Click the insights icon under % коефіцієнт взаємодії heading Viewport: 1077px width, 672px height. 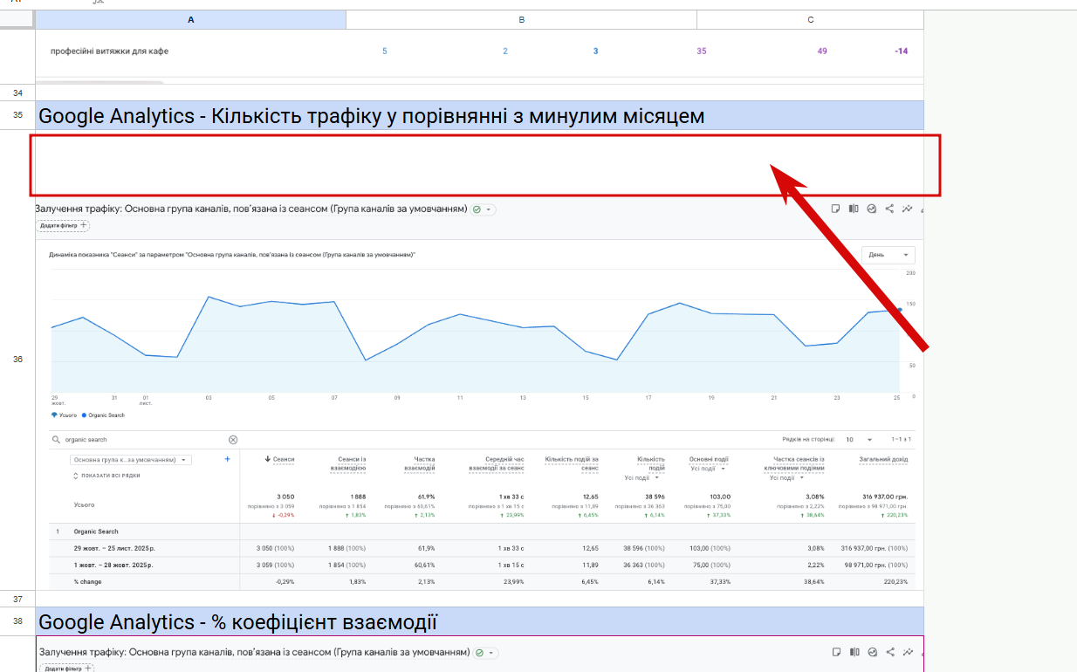[x=871, y=652]
